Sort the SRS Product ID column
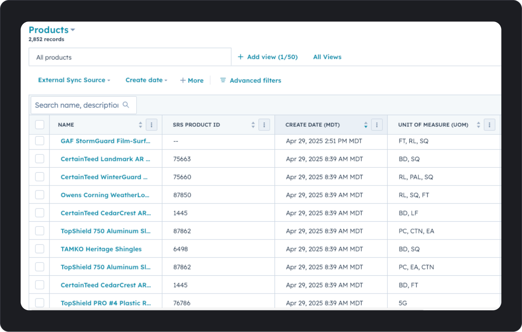The height and width of the screenshot is (332, 522). 253,125
